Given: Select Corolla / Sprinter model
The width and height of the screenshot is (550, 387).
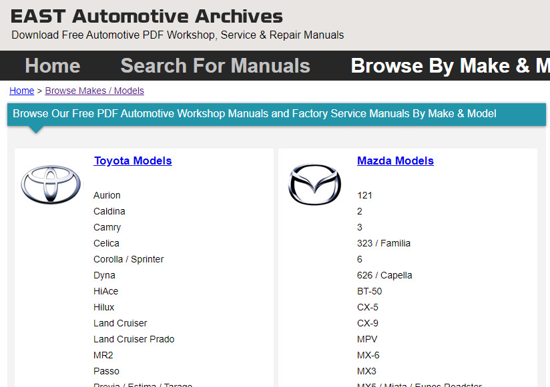Looking at the screenshot, I should [128, 259].
